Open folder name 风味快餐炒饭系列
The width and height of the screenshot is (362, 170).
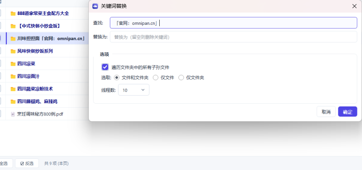pos(35,51)
